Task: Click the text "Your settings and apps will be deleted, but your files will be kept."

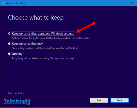Action: 45,48
